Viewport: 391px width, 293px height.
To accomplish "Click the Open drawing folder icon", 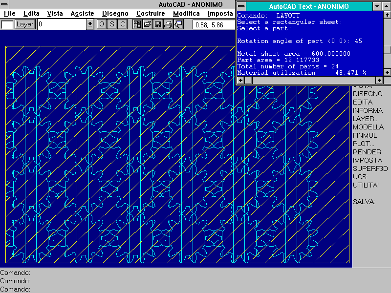I will tap(148, 24).
